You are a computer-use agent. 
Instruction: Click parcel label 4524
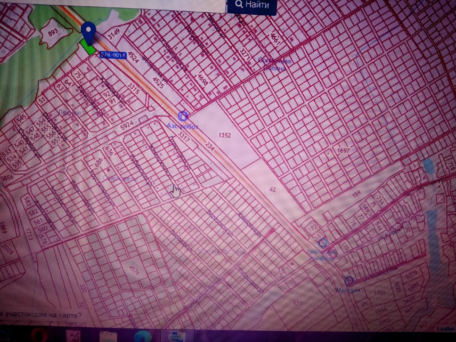click(x=133, y=57)
